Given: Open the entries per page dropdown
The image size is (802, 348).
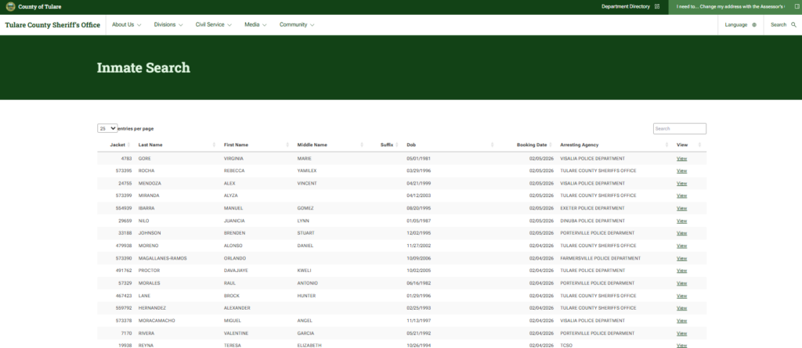Looking at the screenshot, I should (x=107, y=128).
